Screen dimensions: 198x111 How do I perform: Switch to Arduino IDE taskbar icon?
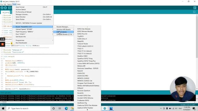click(x=105, y=108)
